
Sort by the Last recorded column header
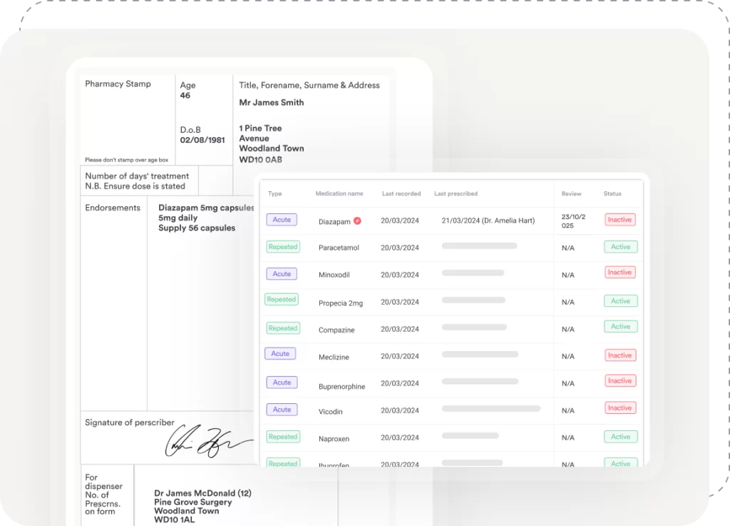point(401,193)
